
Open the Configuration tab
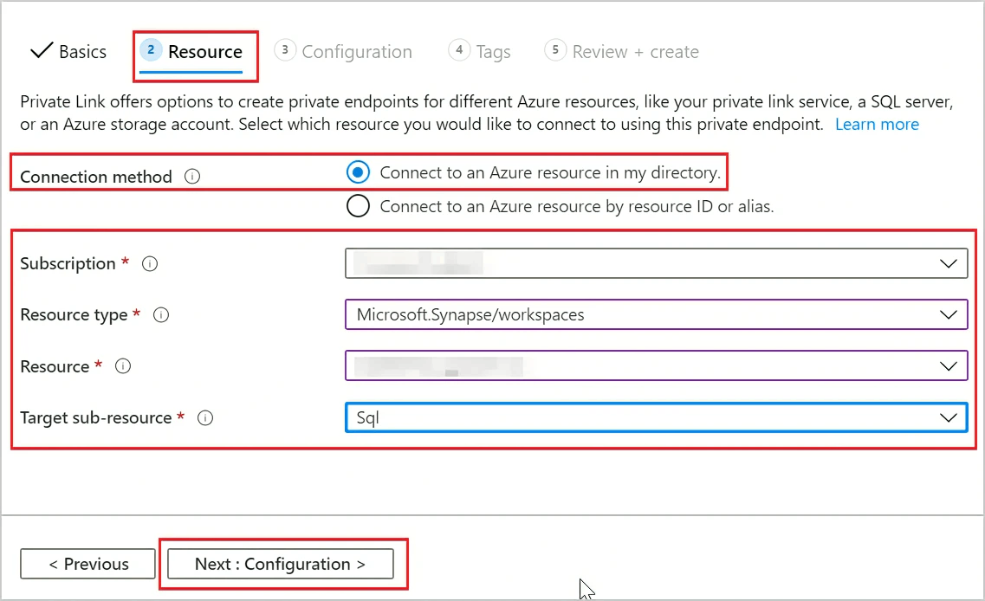point(356,52)
